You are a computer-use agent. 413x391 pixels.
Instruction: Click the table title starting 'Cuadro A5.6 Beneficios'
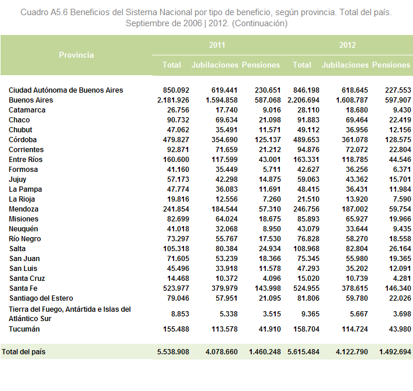point(206,18)
